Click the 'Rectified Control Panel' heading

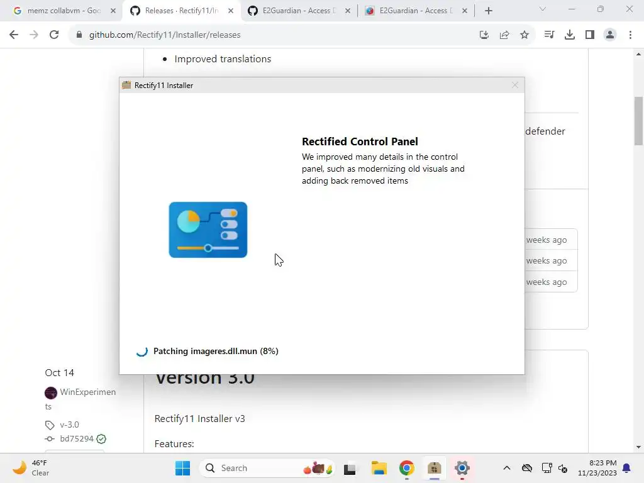pos(360,142)
